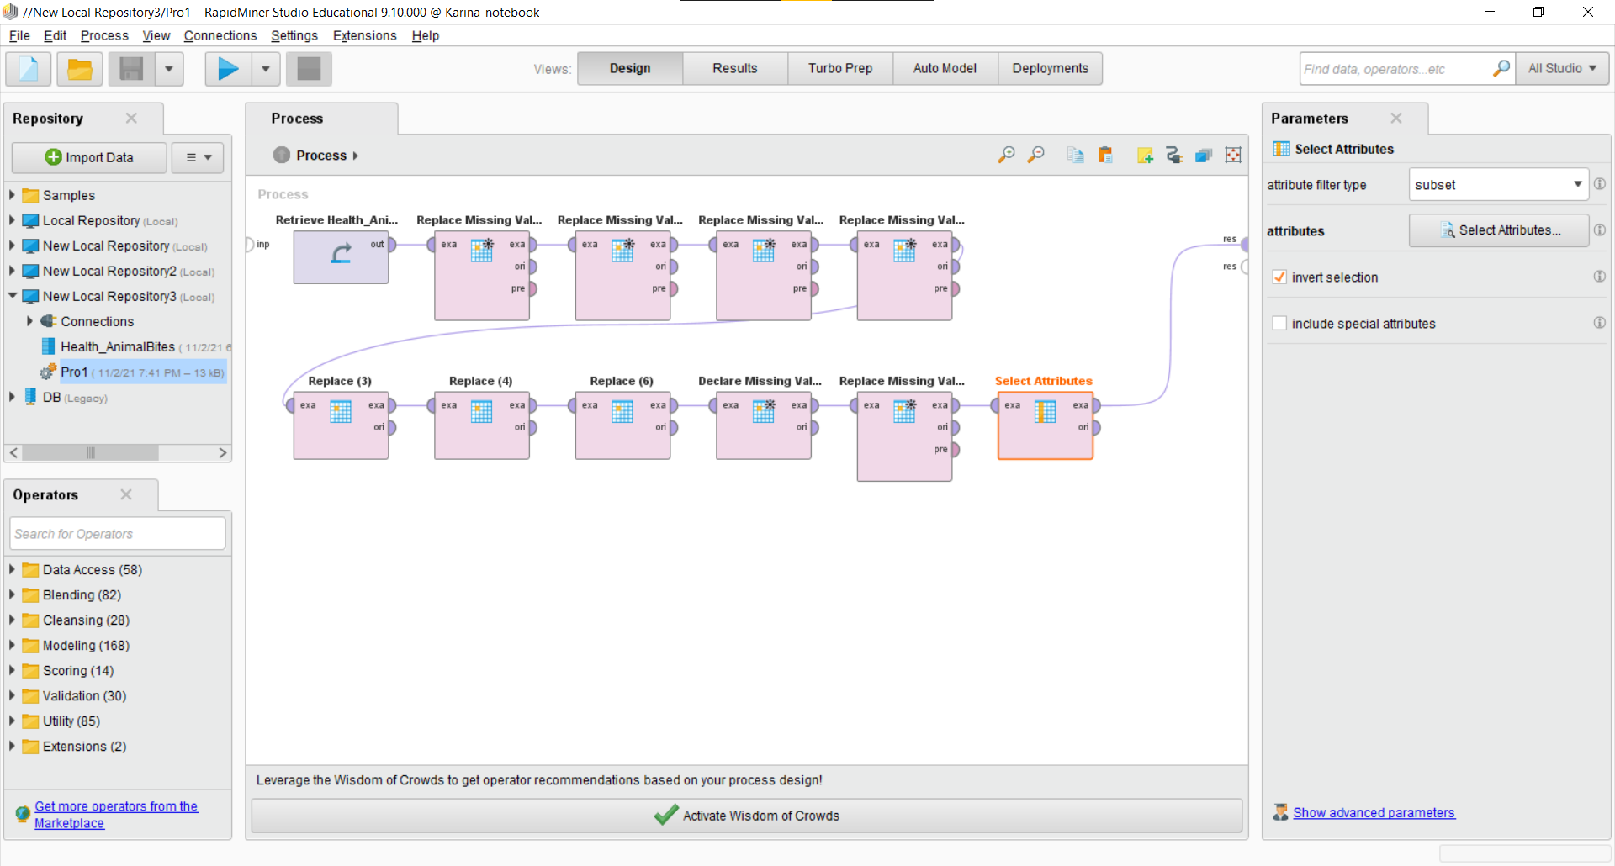Select the Replace (6) operator
Viewport: 1615px width, 866px height.
(x=622, y=425)
